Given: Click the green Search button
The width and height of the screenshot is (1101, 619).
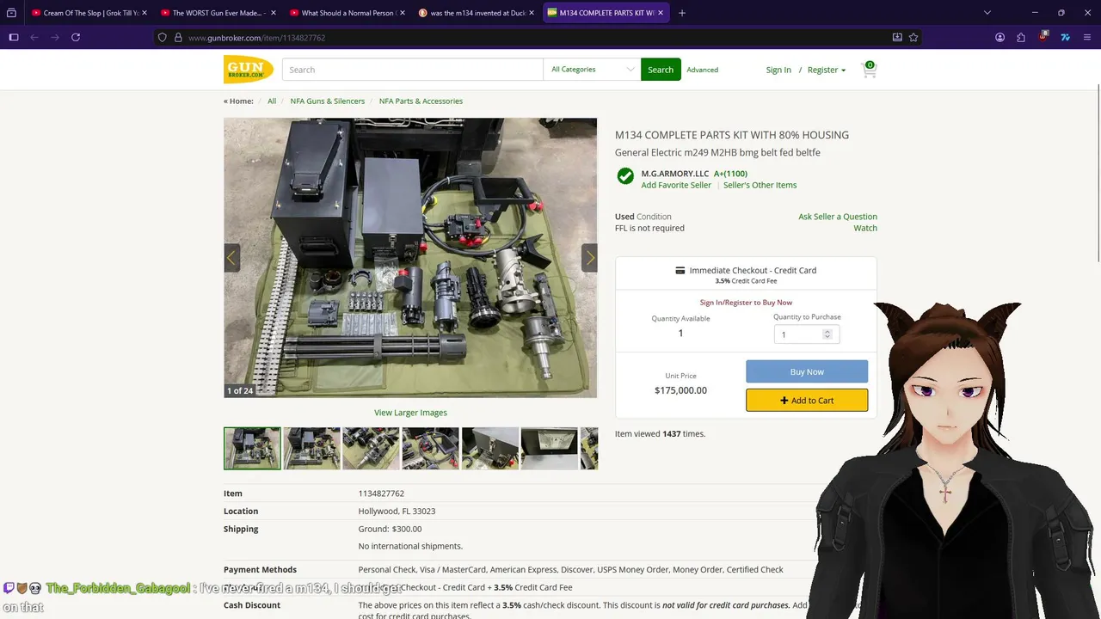Looking at the screenshot, I should tap(661, 70).
